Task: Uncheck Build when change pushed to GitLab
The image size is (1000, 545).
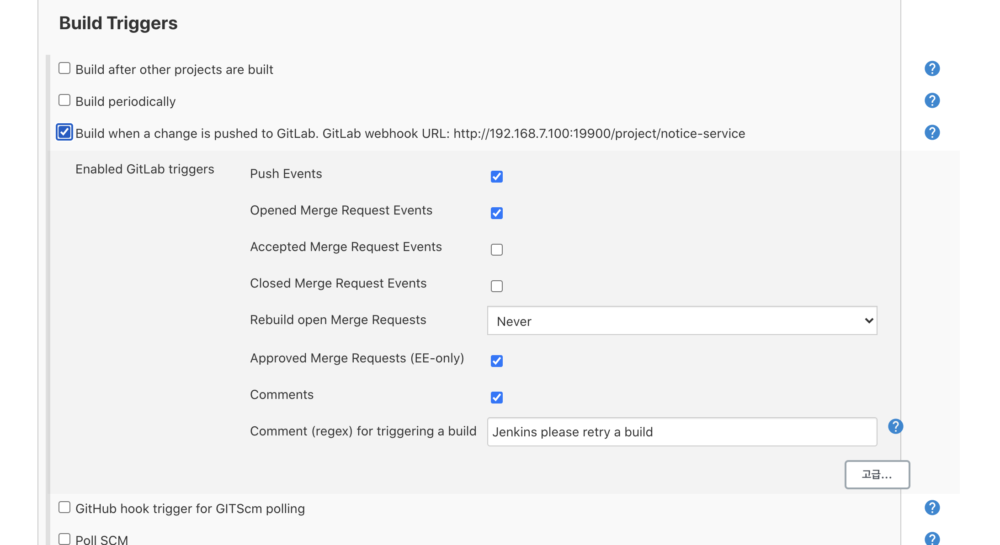Action: coord(64,132)
